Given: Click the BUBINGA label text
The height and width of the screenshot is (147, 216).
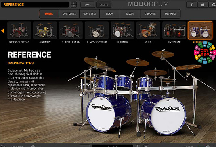Looking at the screenshot, I should (x=123, y=42).
